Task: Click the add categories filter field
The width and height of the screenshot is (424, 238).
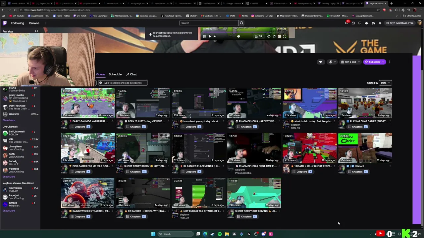Action: (123, 83)
